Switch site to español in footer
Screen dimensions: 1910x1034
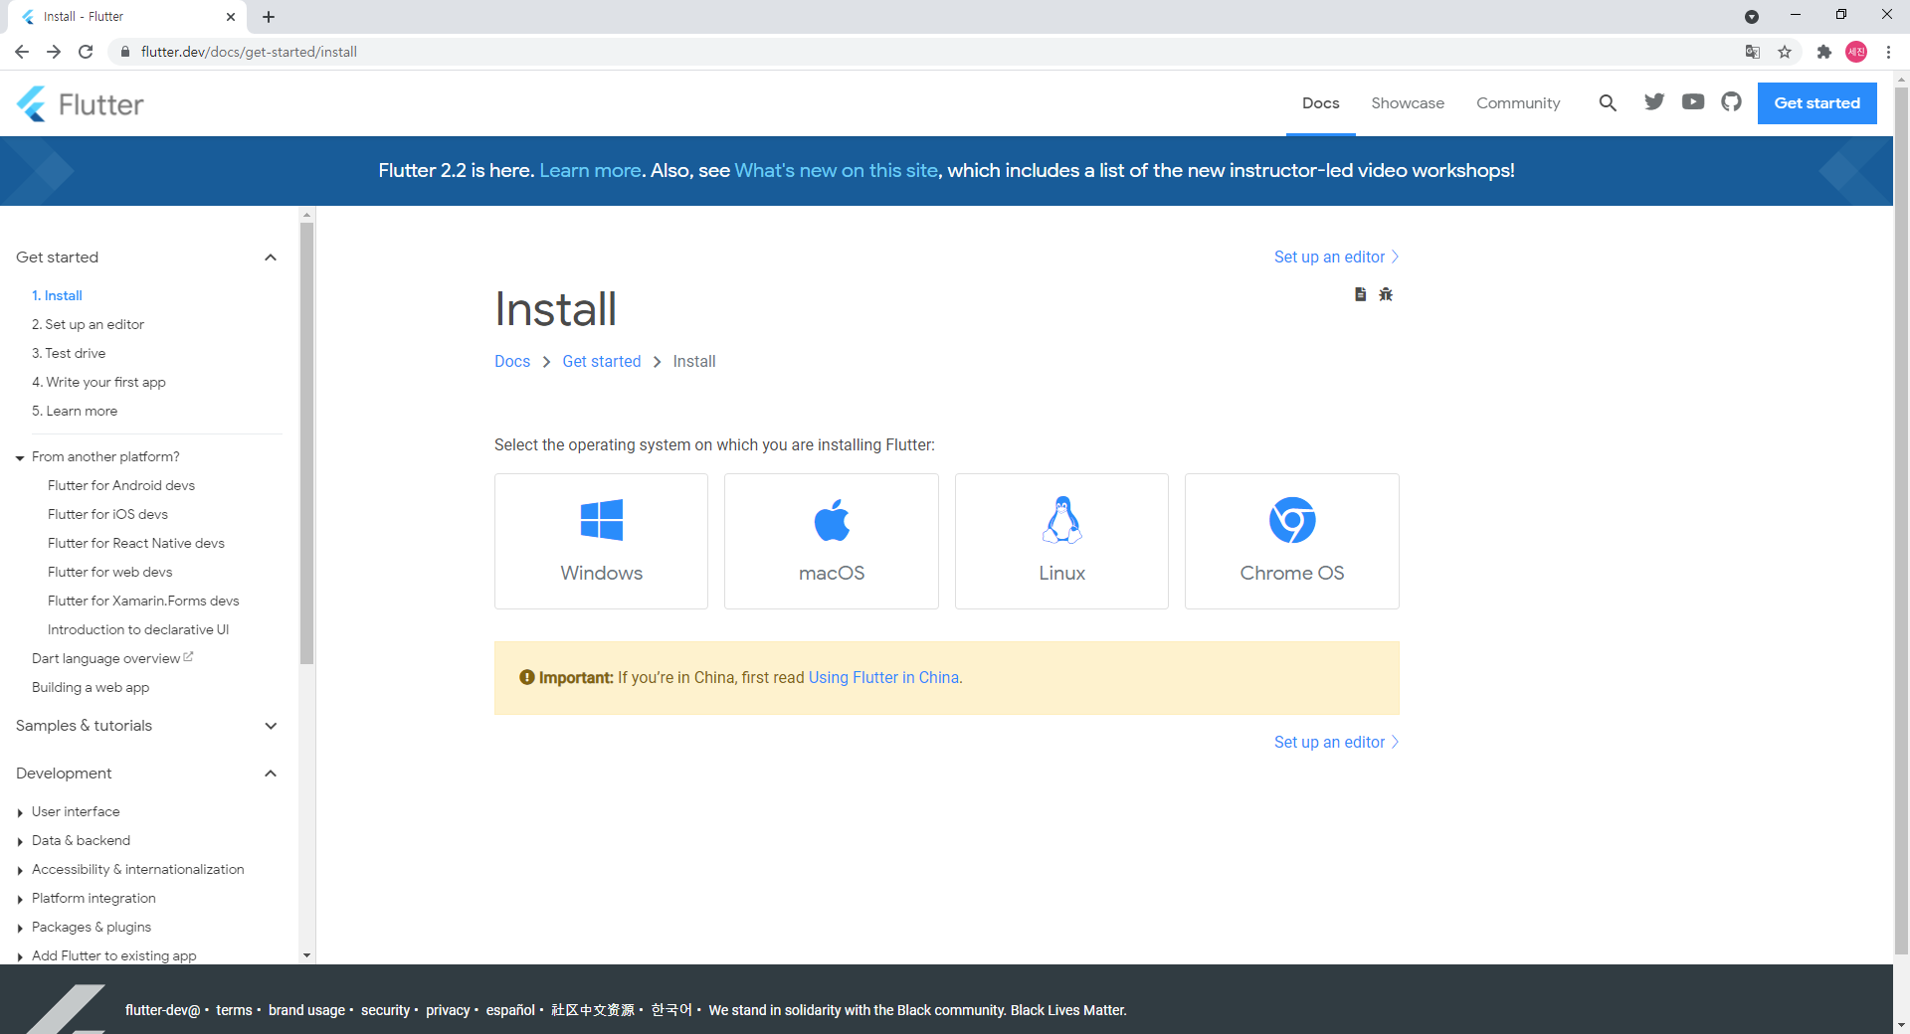click(x=510, y=1010)
